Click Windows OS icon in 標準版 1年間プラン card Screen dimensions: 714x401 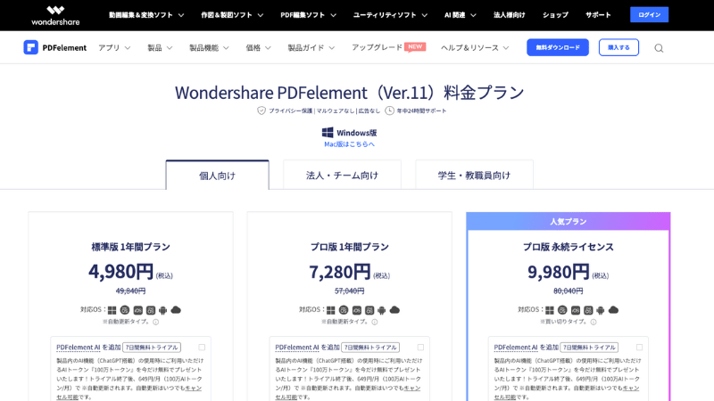click(112, 310)
